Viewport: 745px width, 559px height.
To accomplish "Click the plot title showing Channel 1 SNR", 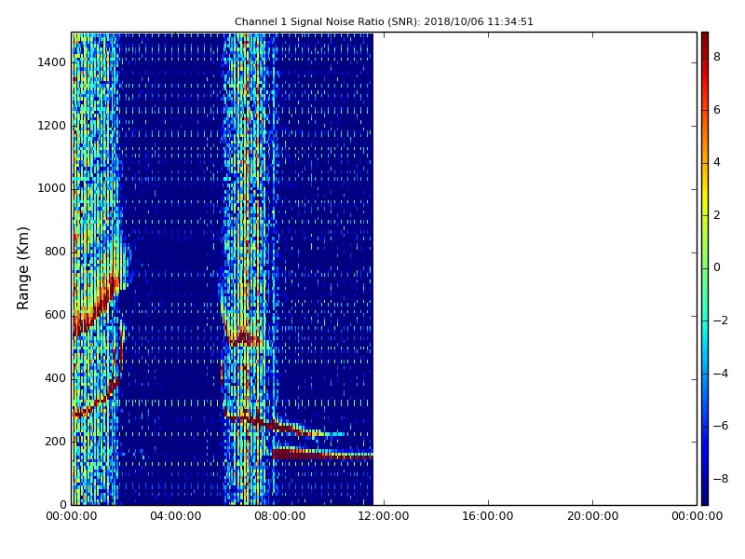I will click(x=384, y=21).
